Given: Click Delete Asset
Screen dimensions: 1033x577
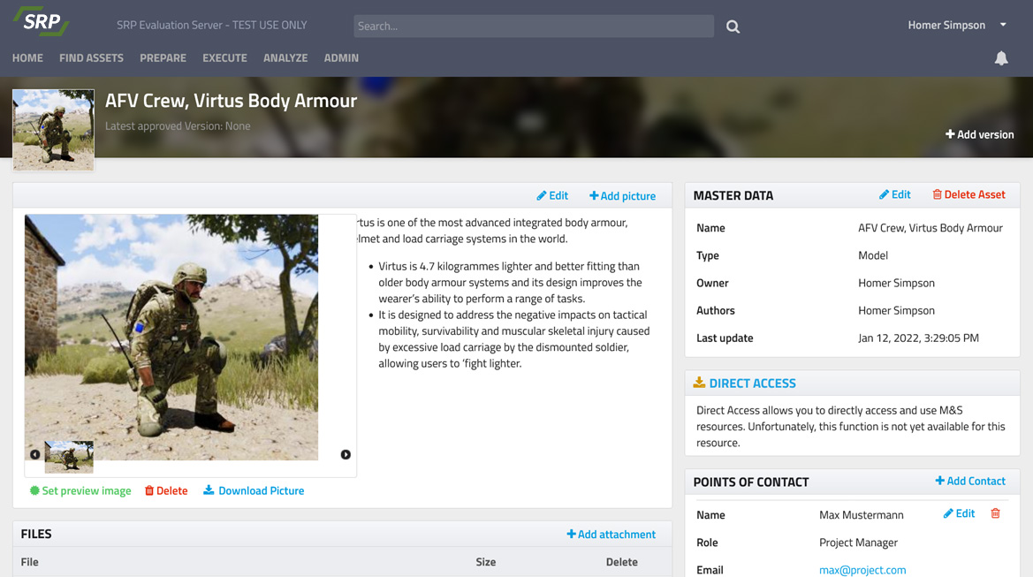Looking at the screenshot, I should (x=969, y=194).
